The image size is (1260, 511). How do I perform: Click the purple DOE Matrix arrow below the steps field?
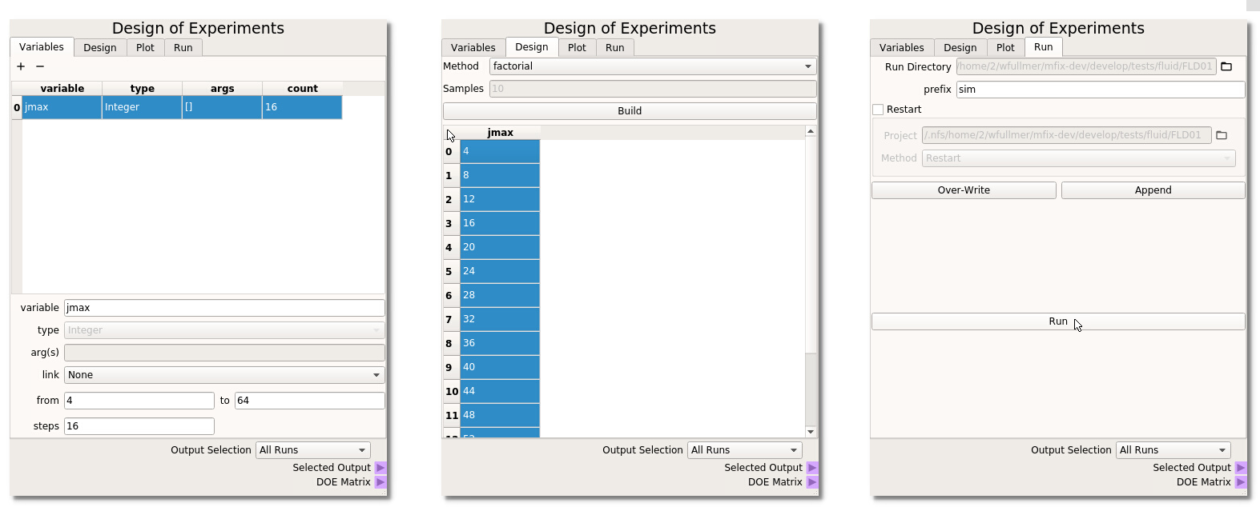[x=380, y=482]
